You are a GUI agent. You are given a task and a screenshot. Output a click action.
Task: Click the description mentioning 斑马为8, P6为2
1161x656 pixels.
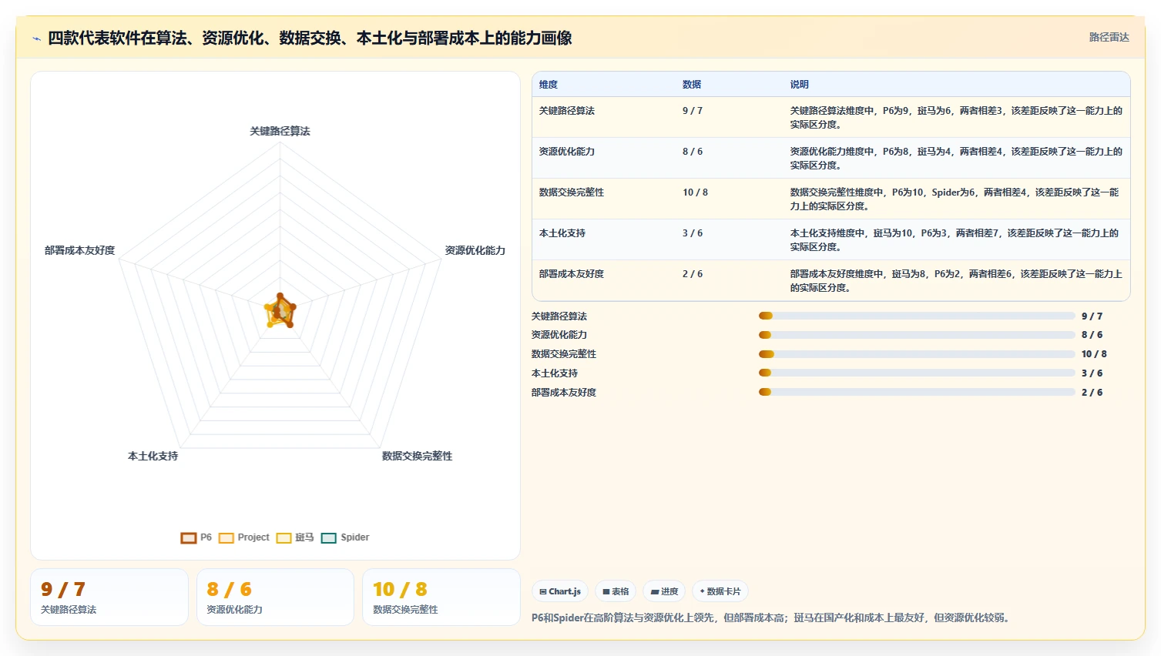956,281
